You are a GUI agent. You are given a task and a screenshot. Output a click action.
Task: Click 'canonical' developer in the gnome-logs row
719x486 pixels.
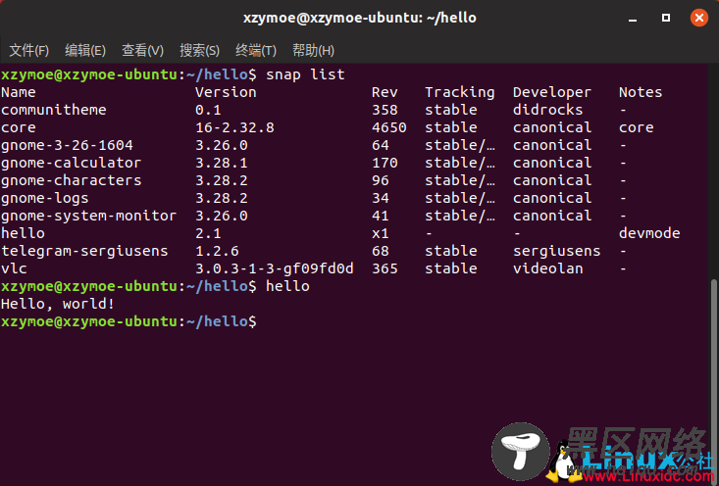point(552,198)
